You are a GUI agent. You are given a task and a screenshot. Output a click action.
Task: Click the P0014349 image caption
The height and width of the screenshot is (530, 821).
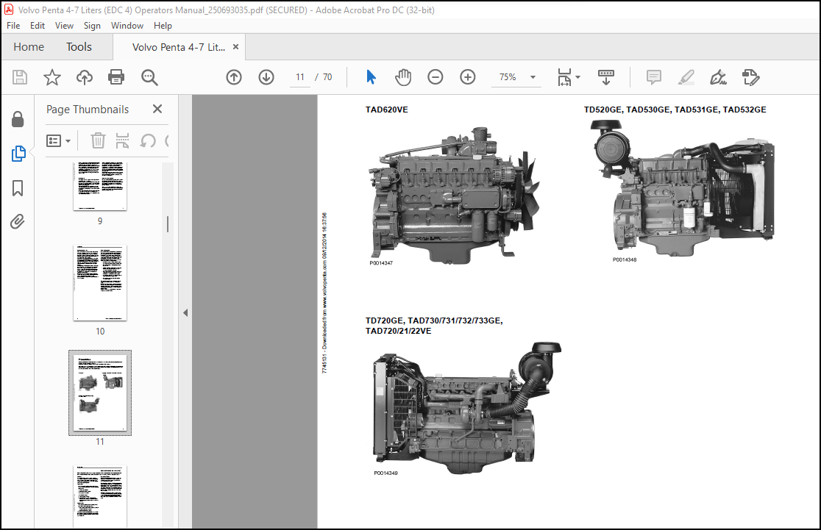pos(386,473)
